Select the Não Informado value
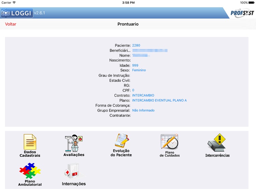The height and width of the screenshot is (192, 256). [x=143, y=110]
